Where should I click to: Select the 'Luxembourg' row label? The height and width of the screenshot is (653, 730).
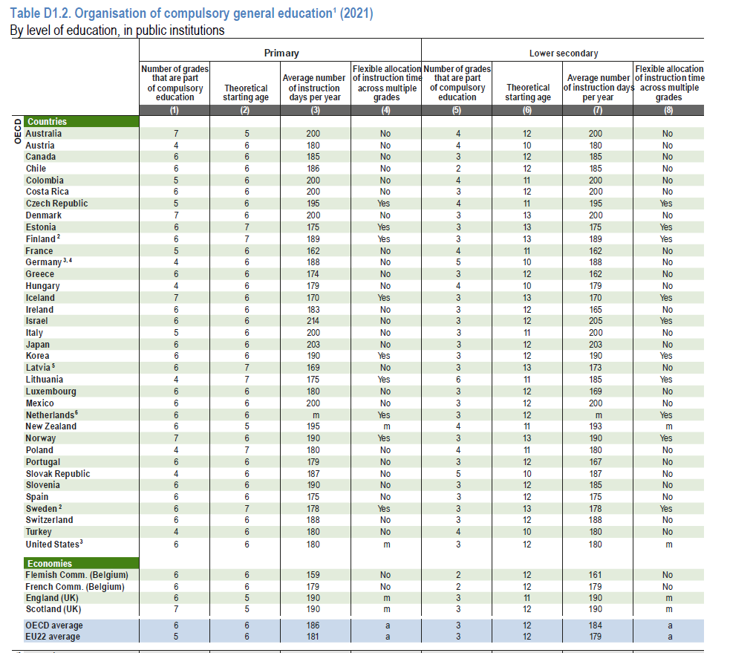[x=50, y=392]
